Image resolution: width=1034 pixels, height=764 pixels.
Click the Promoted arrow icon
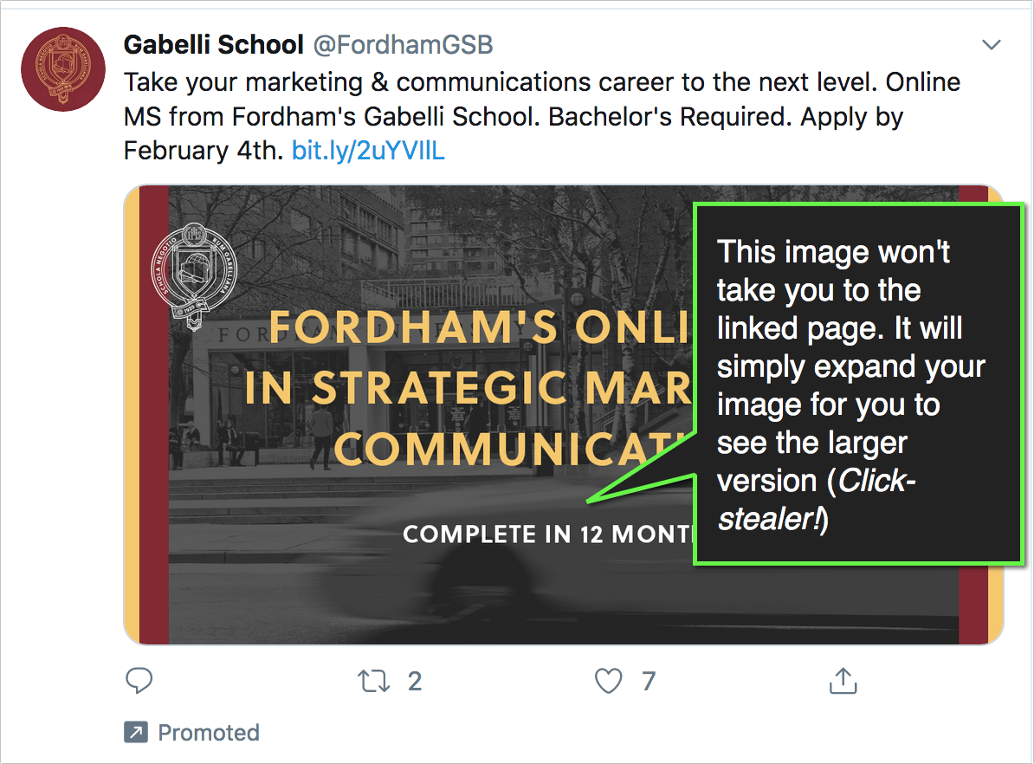coord(136,733)
